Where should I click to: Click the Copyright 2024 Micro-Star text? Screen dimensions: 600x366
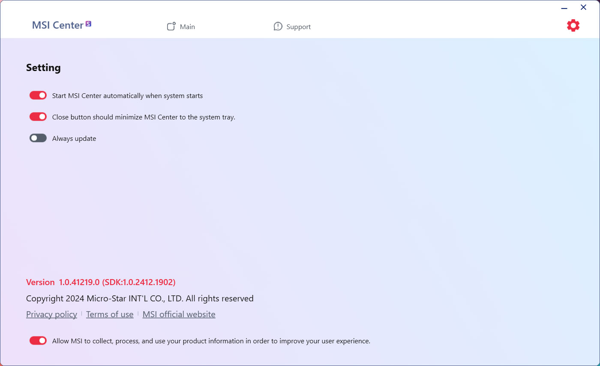coord(140,298)
